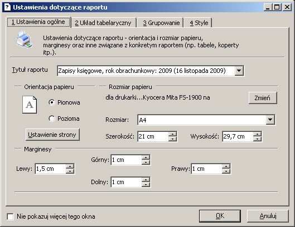Image resolution: width=295 pixels, height=227 pixels.
Task: Expand the Tytuł raportu dropdown
Action: pos(239,71)
